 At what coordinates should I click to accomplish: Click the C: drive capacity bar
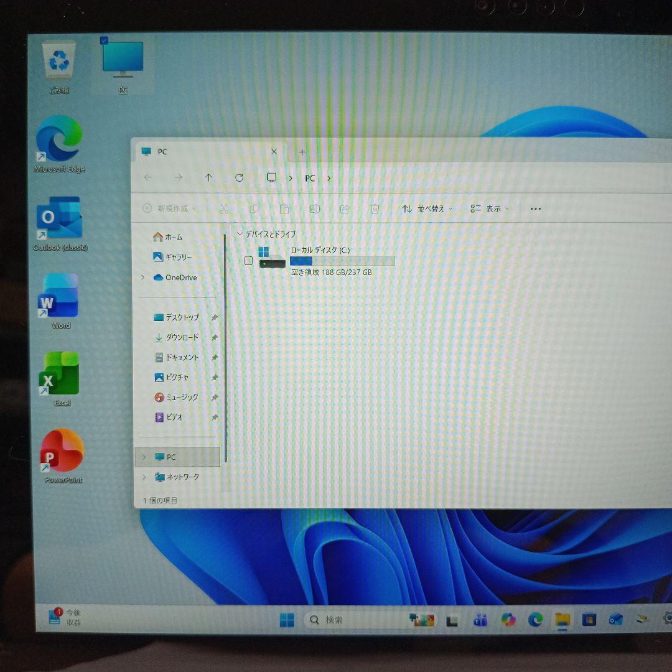coord(342,261)
